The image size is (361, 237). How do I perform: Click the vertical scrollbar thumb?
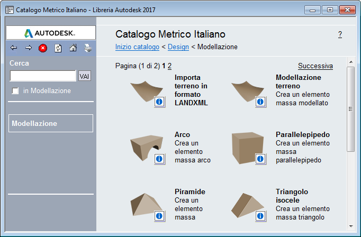[350, 109]
